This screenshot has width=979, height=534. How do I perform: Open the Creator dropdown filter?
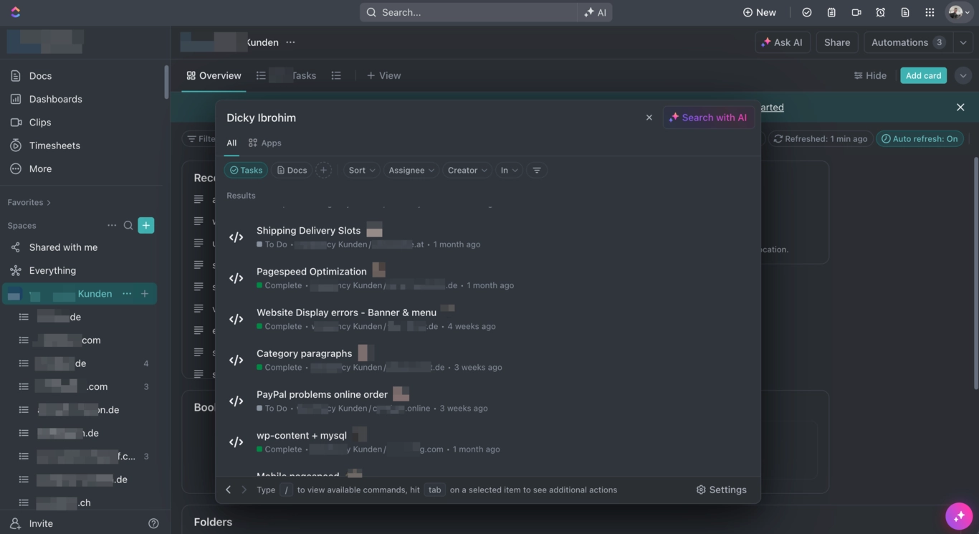467,170
